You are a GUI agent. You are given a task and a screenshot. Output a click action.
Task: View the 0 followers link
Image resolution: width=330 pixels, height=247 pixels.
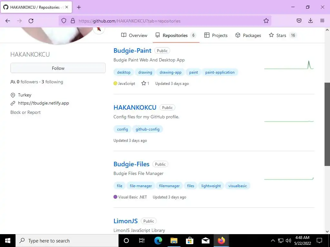click(27, 82)
